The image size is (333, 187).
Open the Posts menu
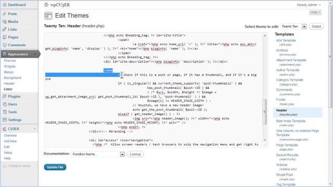coord(12,14)
